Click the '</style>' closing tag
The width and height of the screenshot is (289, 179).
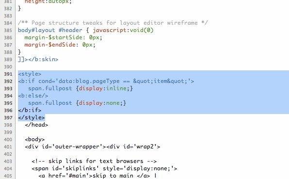point(32,117)
